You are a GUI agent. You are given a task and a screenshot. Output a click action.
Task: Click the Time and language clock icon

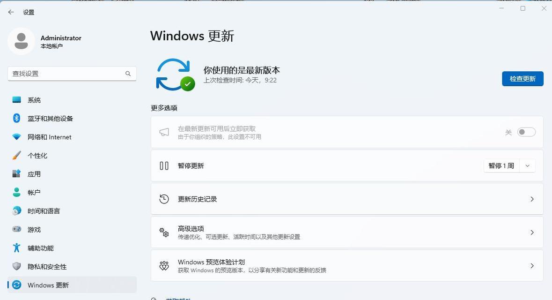tap(16, 211)
